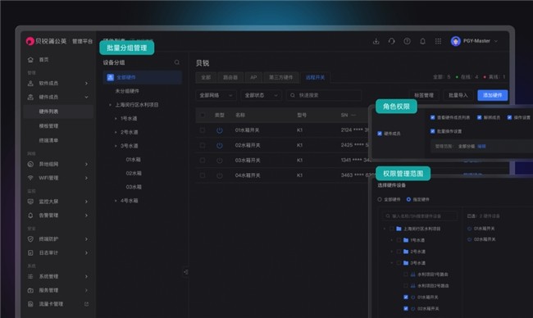Image resolution: width=533 pixels, height=318 pixels.
Task: Click the power icon of 02水箱开关
Action: (x=220, y=145)
